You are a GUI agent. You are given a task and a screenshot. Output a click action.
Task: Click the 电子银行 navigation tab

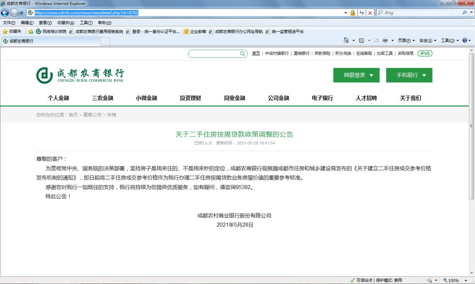click(323, 98)
